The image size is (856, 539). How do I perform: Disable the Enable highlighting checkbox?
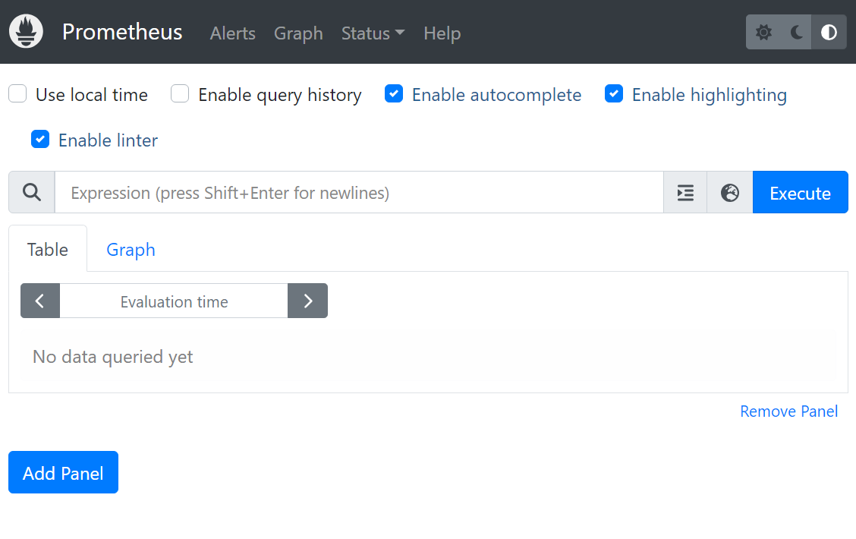[x=614, y=94]
